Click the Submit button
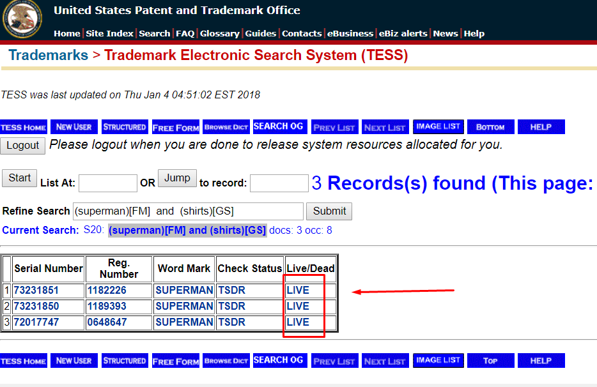Screen dimensions: 597x387 (x=329, y=211)
